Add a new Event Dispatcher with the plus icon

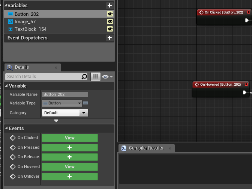pos(109,38)
